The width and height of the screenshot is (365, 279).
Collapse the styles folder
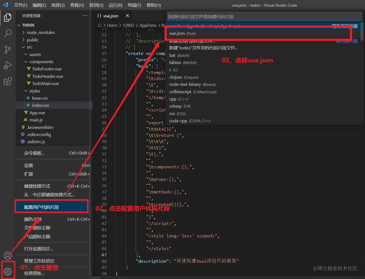[x=34, y=91]
